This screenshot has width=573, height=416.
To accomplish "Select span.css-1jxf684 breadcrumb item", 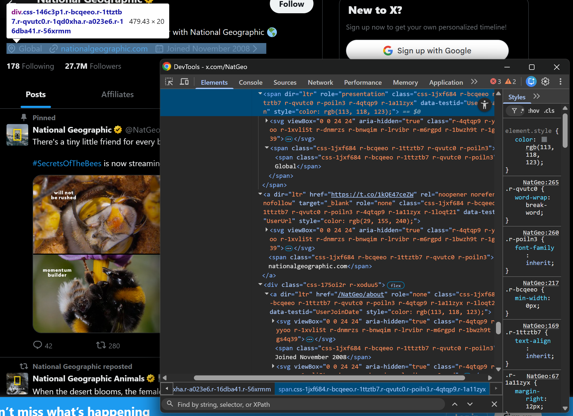I will [x=382, y=389].
